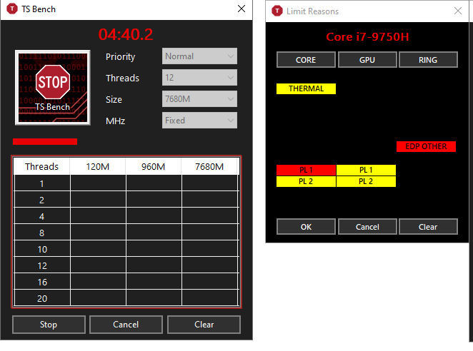The image size is (473, 351).
Task: Select the row for 10 threads
Action: click(126, 249)
